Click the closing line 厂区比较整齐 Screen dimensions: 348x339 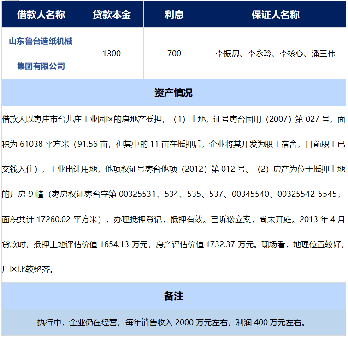coord(29,269)
